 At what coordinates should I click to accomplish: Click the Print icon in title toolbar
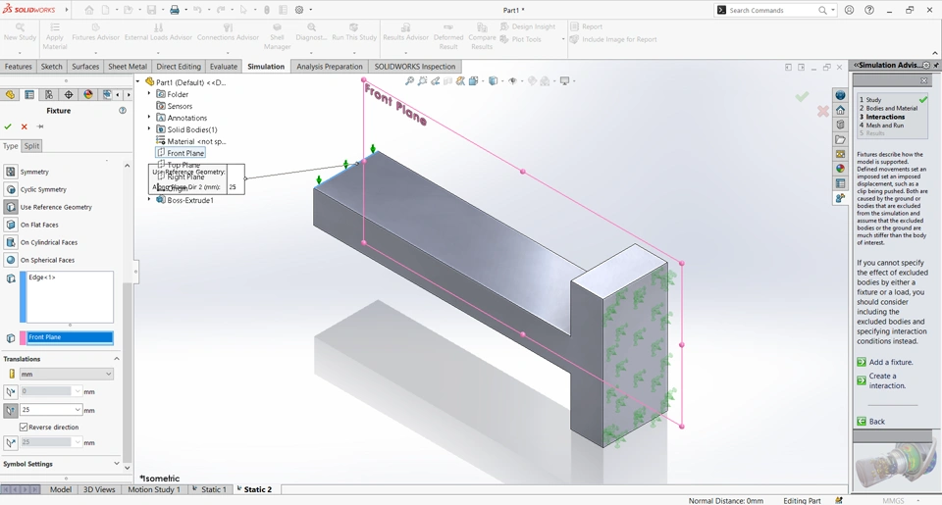coord(175,10)
